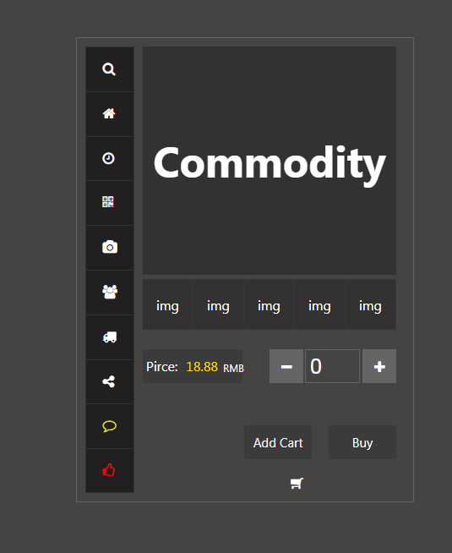
Task: Open the QR code icon
Action: [108, 202]
